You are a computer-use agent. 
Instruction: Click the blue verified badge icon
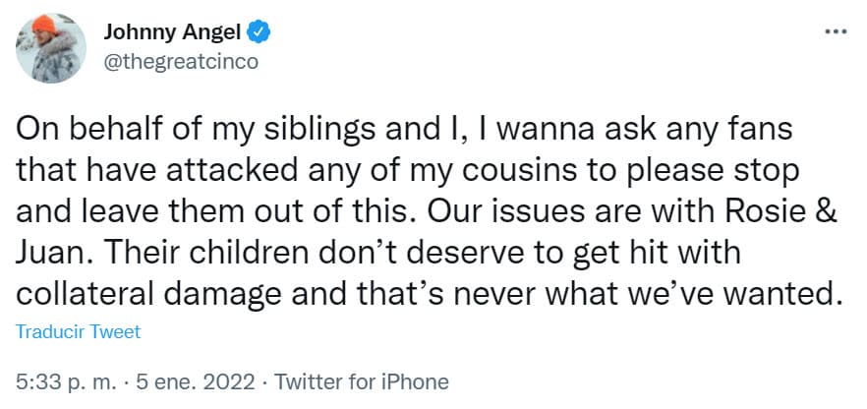259,32
